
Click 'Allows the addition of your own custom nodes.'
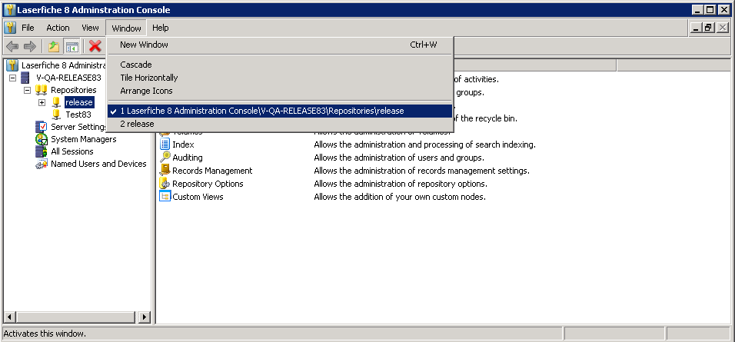click(400, 197)
